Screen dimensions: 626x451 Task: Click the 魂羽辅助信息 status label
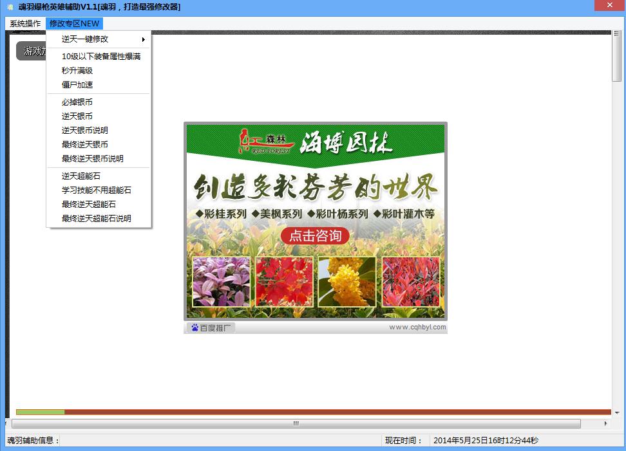click(33, 440)
